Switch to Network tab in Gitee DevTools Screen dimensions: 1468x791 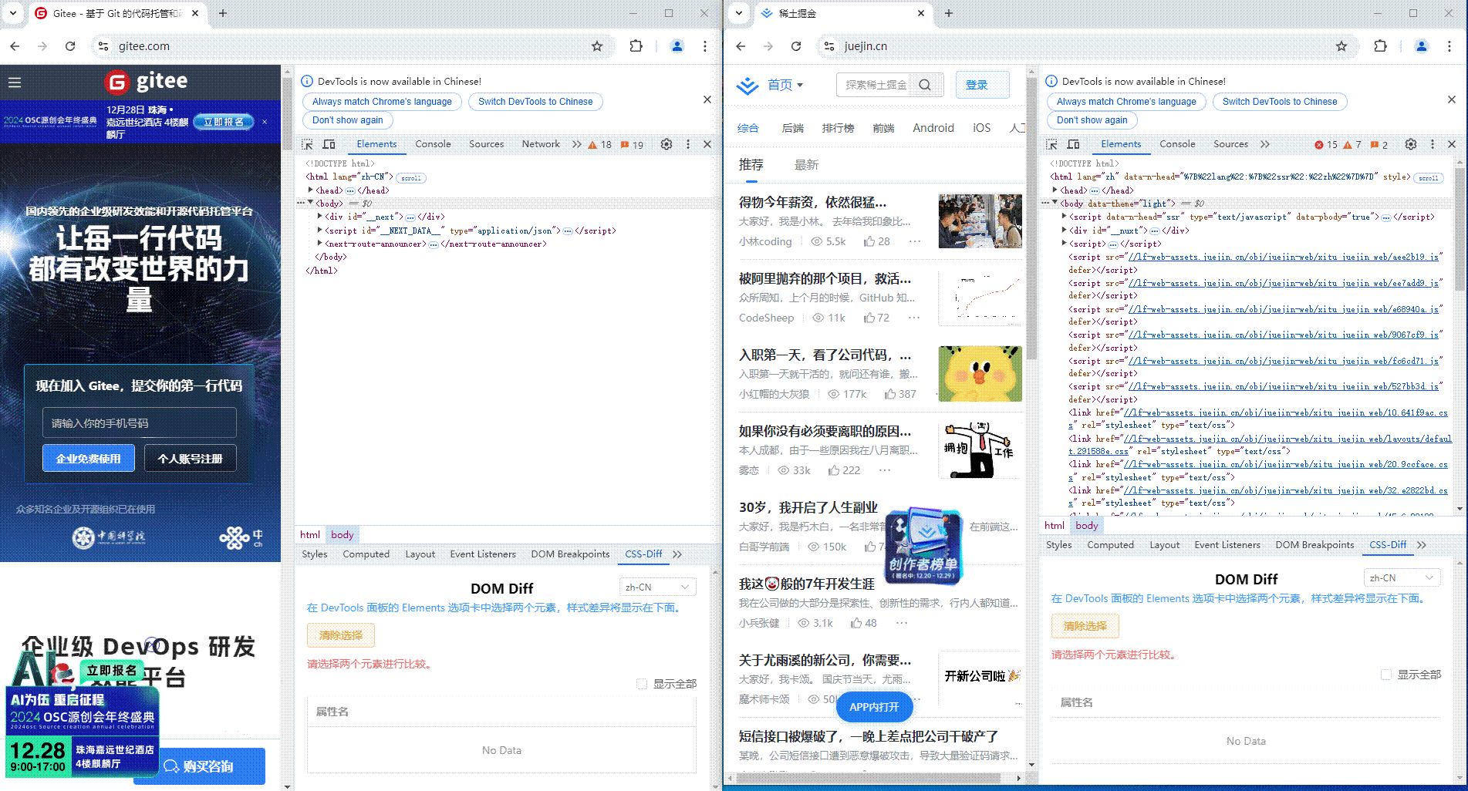click(541, 144)
